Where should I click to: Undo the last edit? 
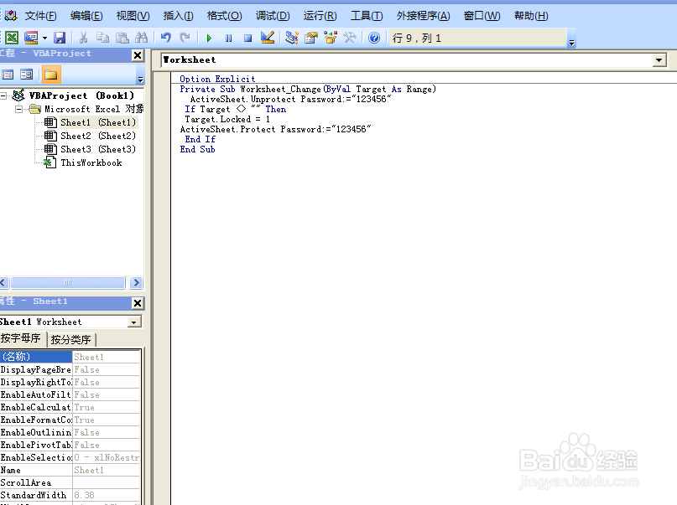(166, 38)
